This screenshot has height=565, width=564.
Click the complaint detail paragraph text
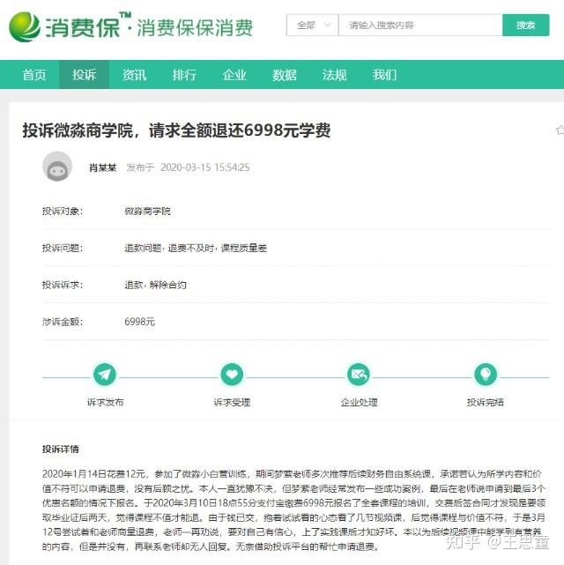[x=293, y=509]
